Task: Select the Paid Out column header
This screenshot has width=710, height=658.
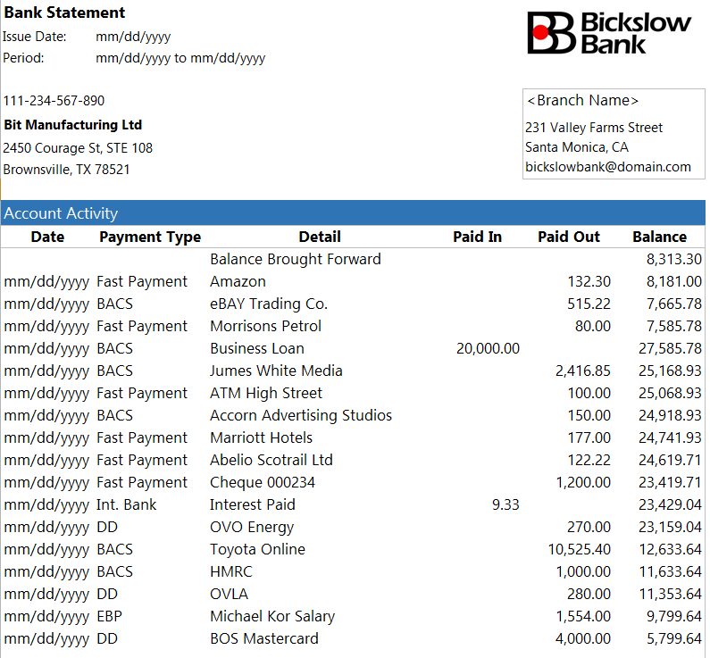Action: tap(568, 237)
